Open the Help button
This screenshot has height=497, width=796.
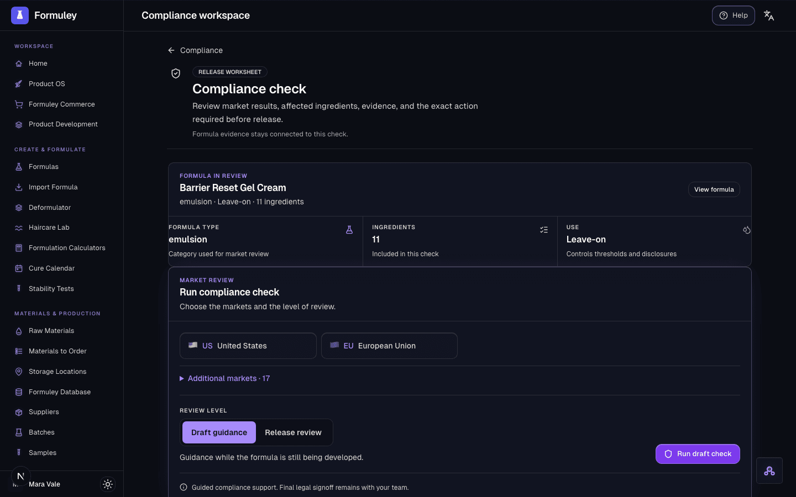coord(734,15)
